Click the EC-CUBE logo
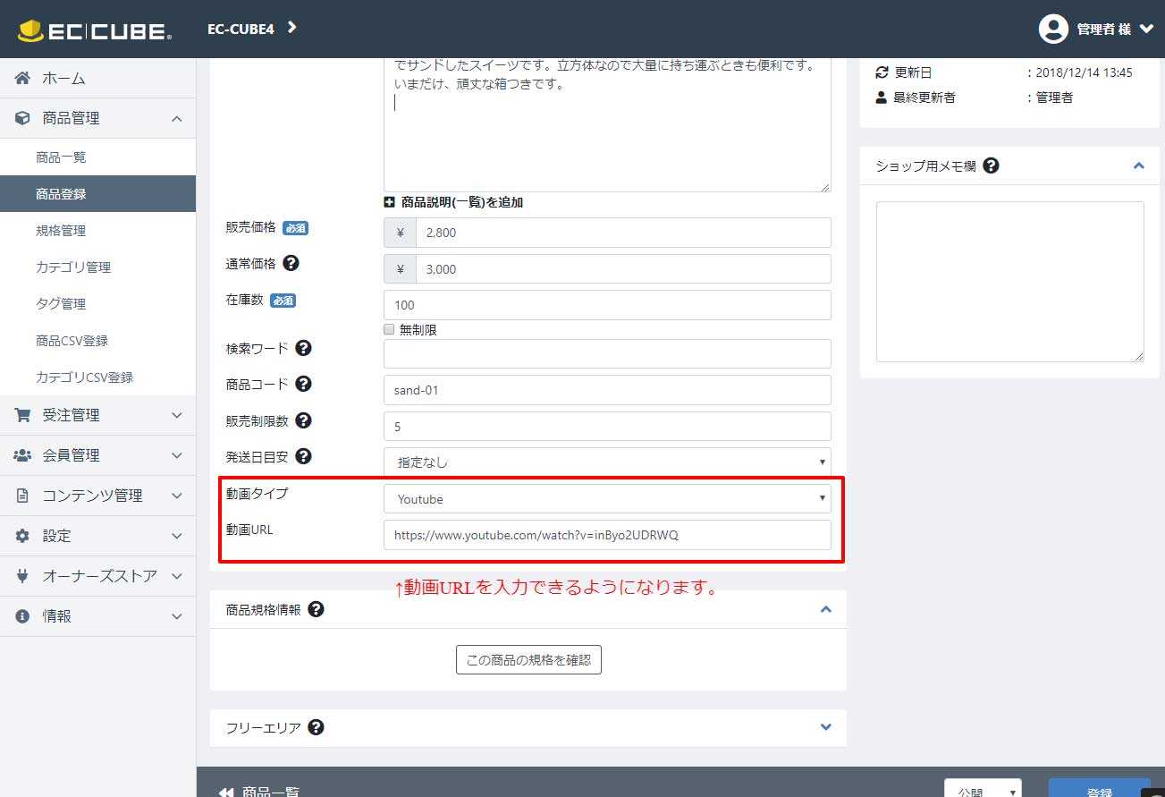 [x=94, y=30]
